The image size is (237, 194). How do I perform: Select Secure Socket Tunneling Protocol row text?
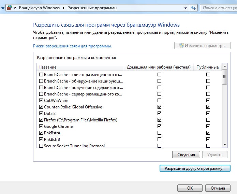point(74,146)
